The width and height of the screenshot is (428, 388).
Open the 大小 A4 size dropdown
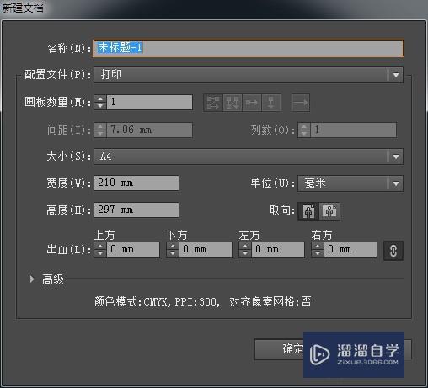click(x=249, y=157)
